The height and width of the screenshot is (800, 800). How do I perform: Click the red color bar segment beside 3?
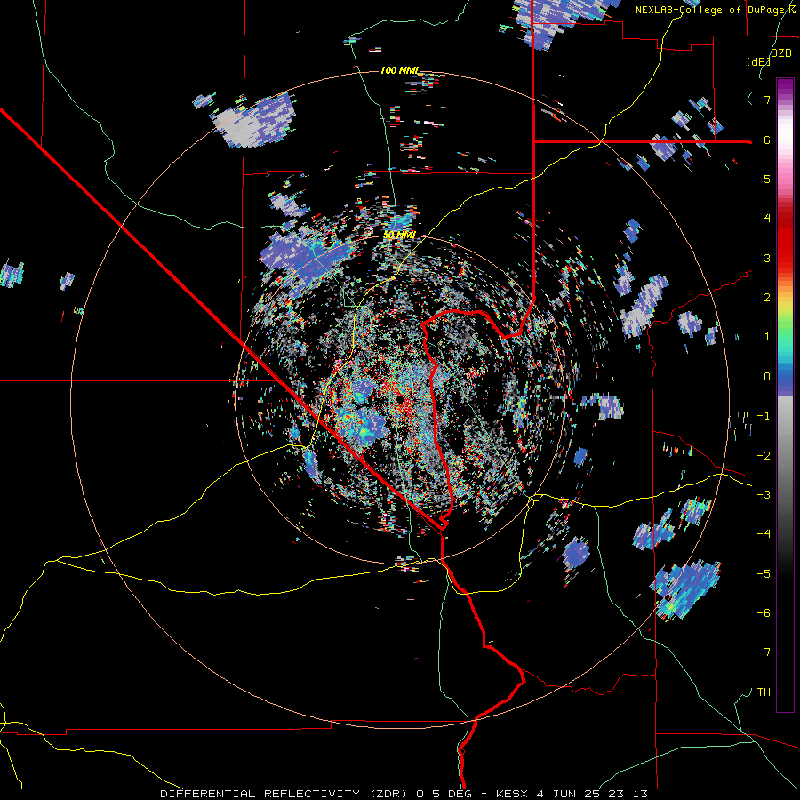click(785, 258)
